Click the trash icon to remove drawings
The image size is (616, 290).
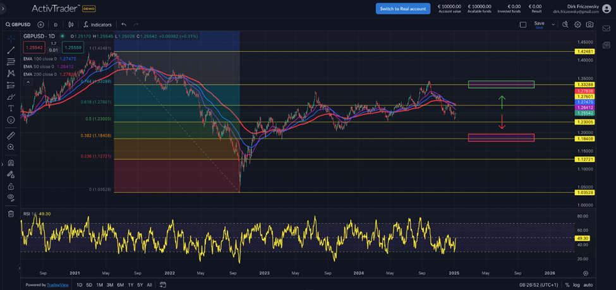tap(11, 214)
